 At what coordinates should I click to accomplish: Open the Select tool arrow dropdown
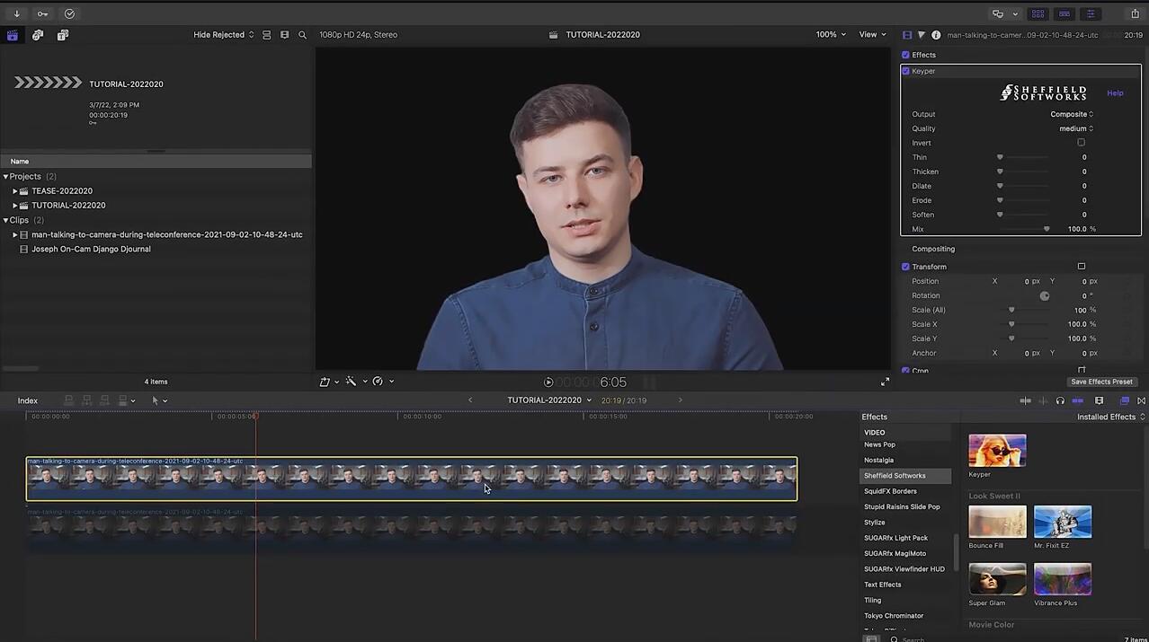(159, 400)
